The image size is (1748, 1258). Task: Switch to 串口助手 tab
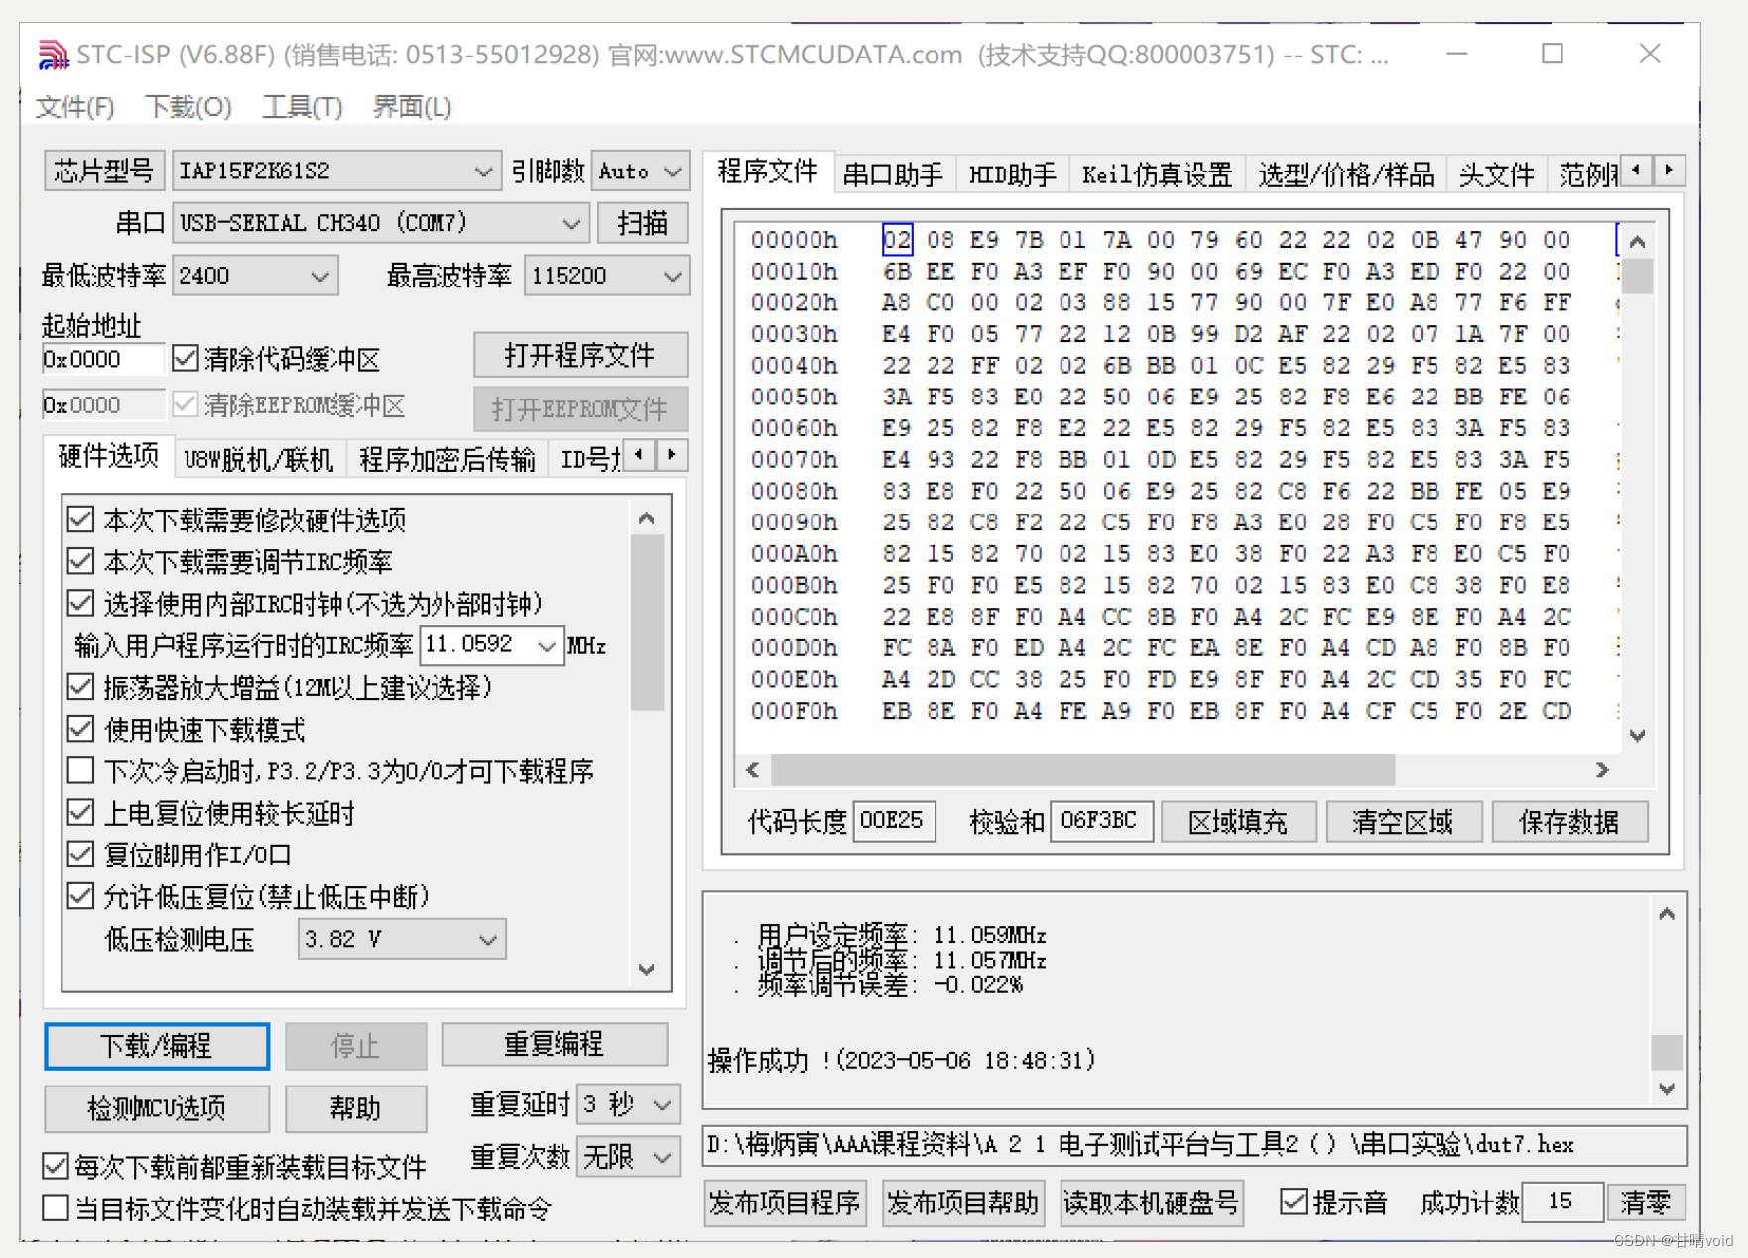coord(893,175)
